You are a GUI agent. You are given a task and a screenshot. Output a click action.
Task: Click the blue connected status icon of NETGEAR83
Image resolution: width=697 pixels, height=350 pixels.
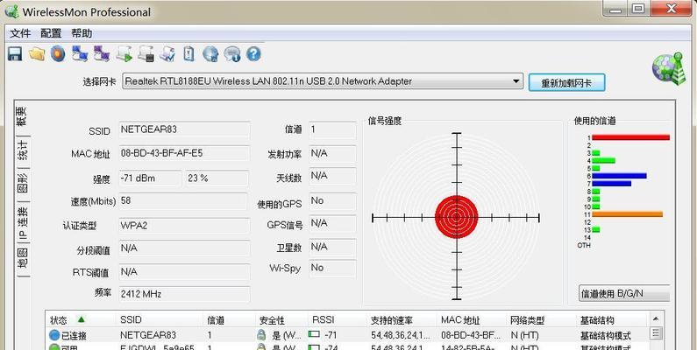pos(54,335)
